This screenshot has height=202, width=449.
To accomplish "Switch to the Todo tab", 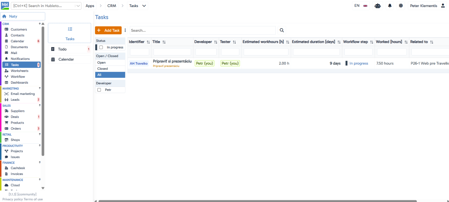I will click(x=69, y=49).
